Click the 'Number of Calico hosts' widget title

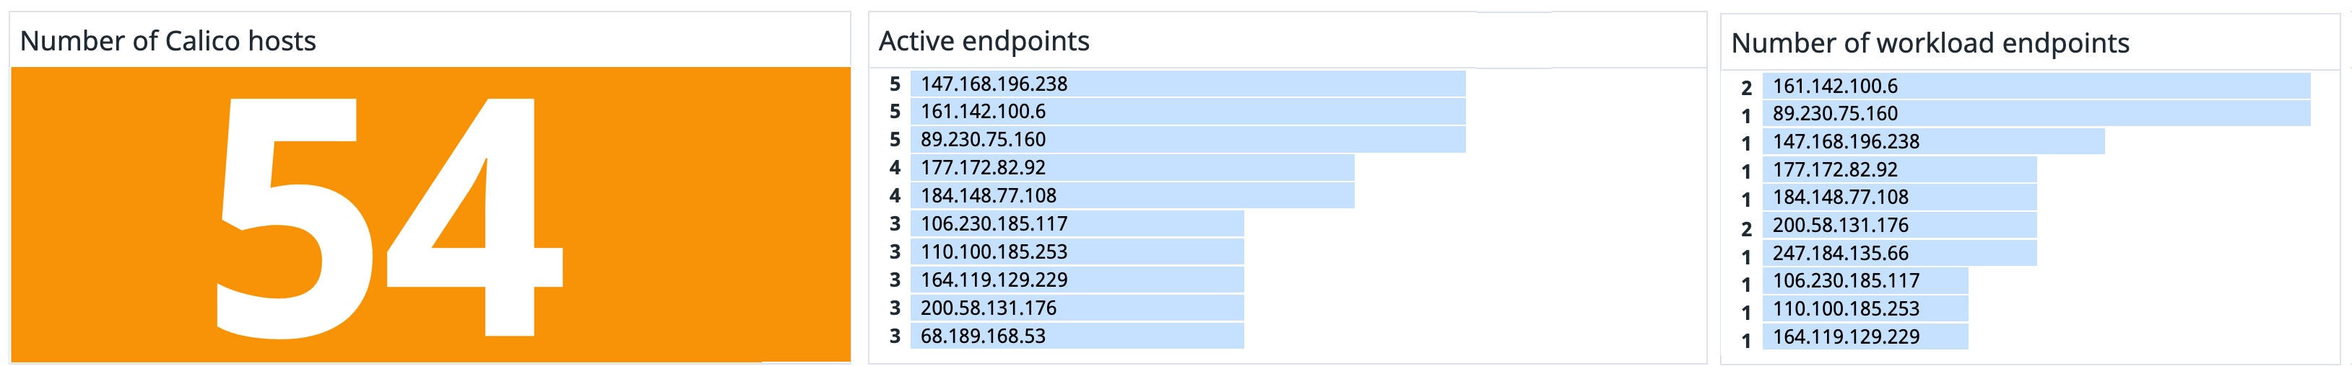168,41
